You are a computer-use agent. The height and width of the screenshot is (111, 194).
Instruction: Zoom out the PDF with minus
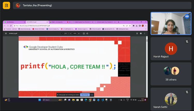click(x=71, y=33)
